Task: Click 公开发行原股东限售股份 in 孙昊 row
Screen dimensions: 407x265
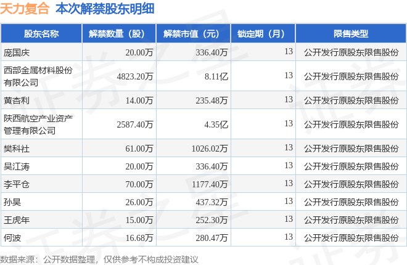Action: click(351, 202)
